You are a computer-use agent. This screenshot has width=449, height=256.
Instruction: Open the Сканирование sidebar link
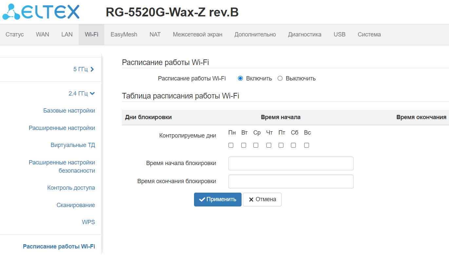point(76,205)
